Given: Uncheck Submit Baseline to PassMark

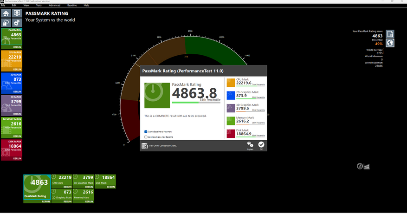Looking at the screenshot, I should click(146, 132).
